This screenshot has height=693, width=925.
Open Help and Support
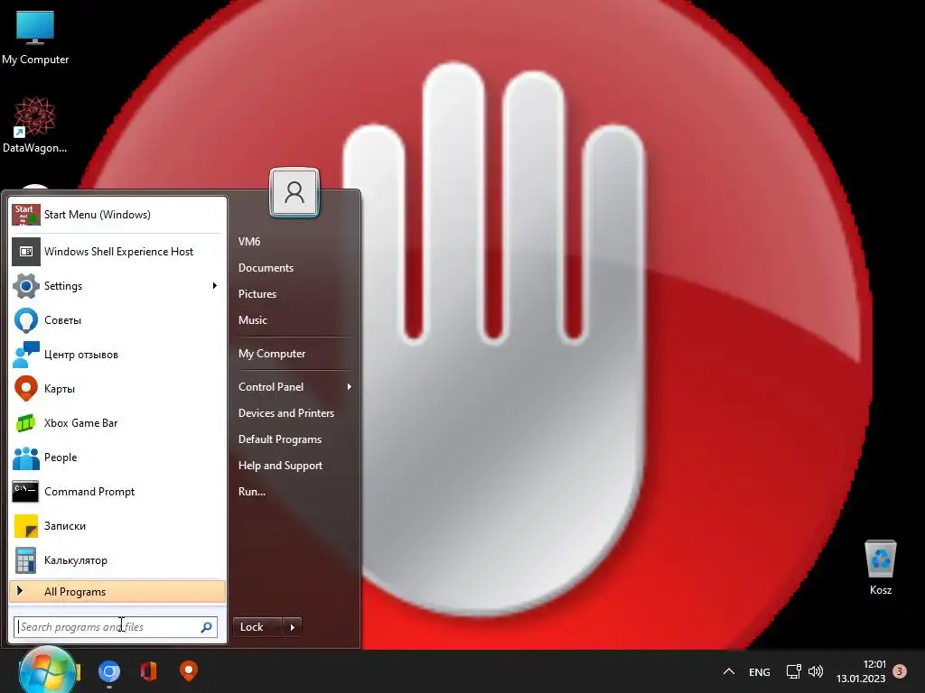[280, 466]
